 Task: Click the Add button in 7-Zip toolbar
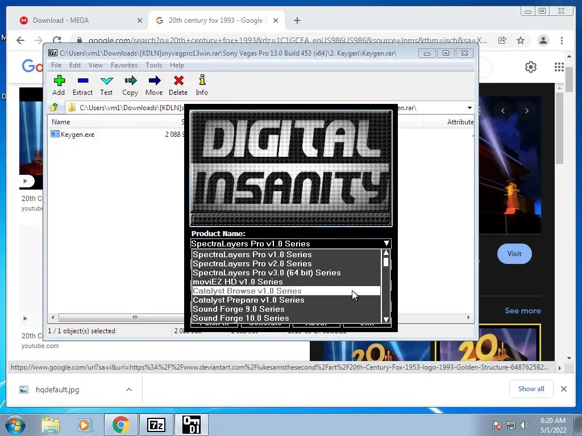59,85
